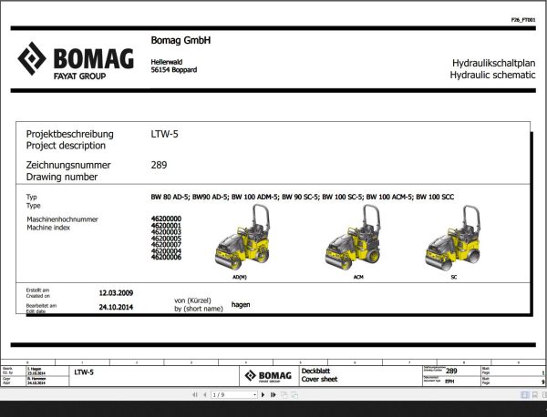Click the 'Bomag GmbH' company name
The width and height of the screenshot is (547, 417).
tap(181, 40)
